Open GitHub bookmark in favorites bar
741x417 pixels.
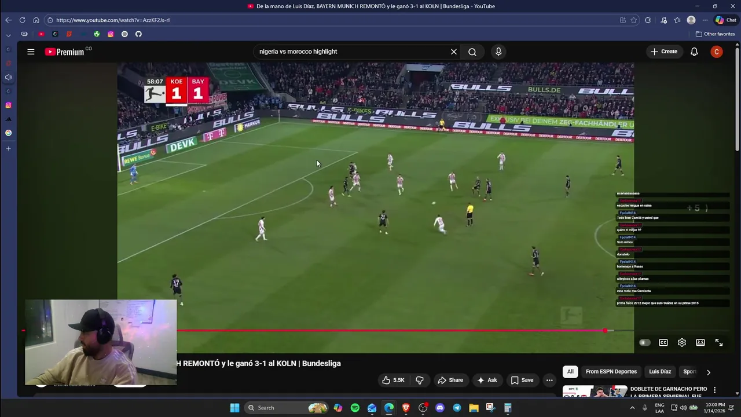point(138,34)
